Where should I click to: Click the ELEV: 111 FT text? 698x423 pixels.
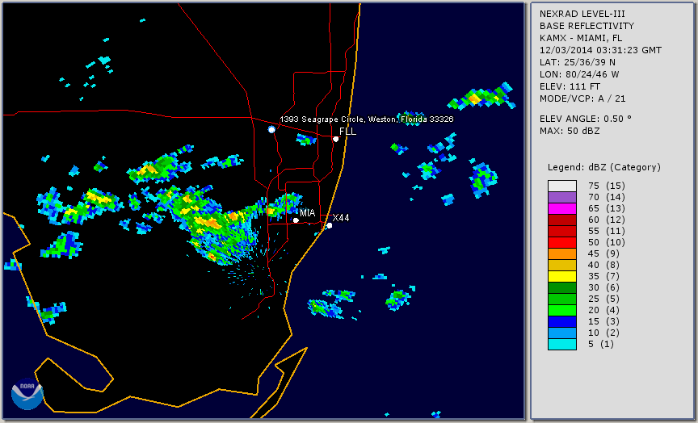[x=570, y=86]
